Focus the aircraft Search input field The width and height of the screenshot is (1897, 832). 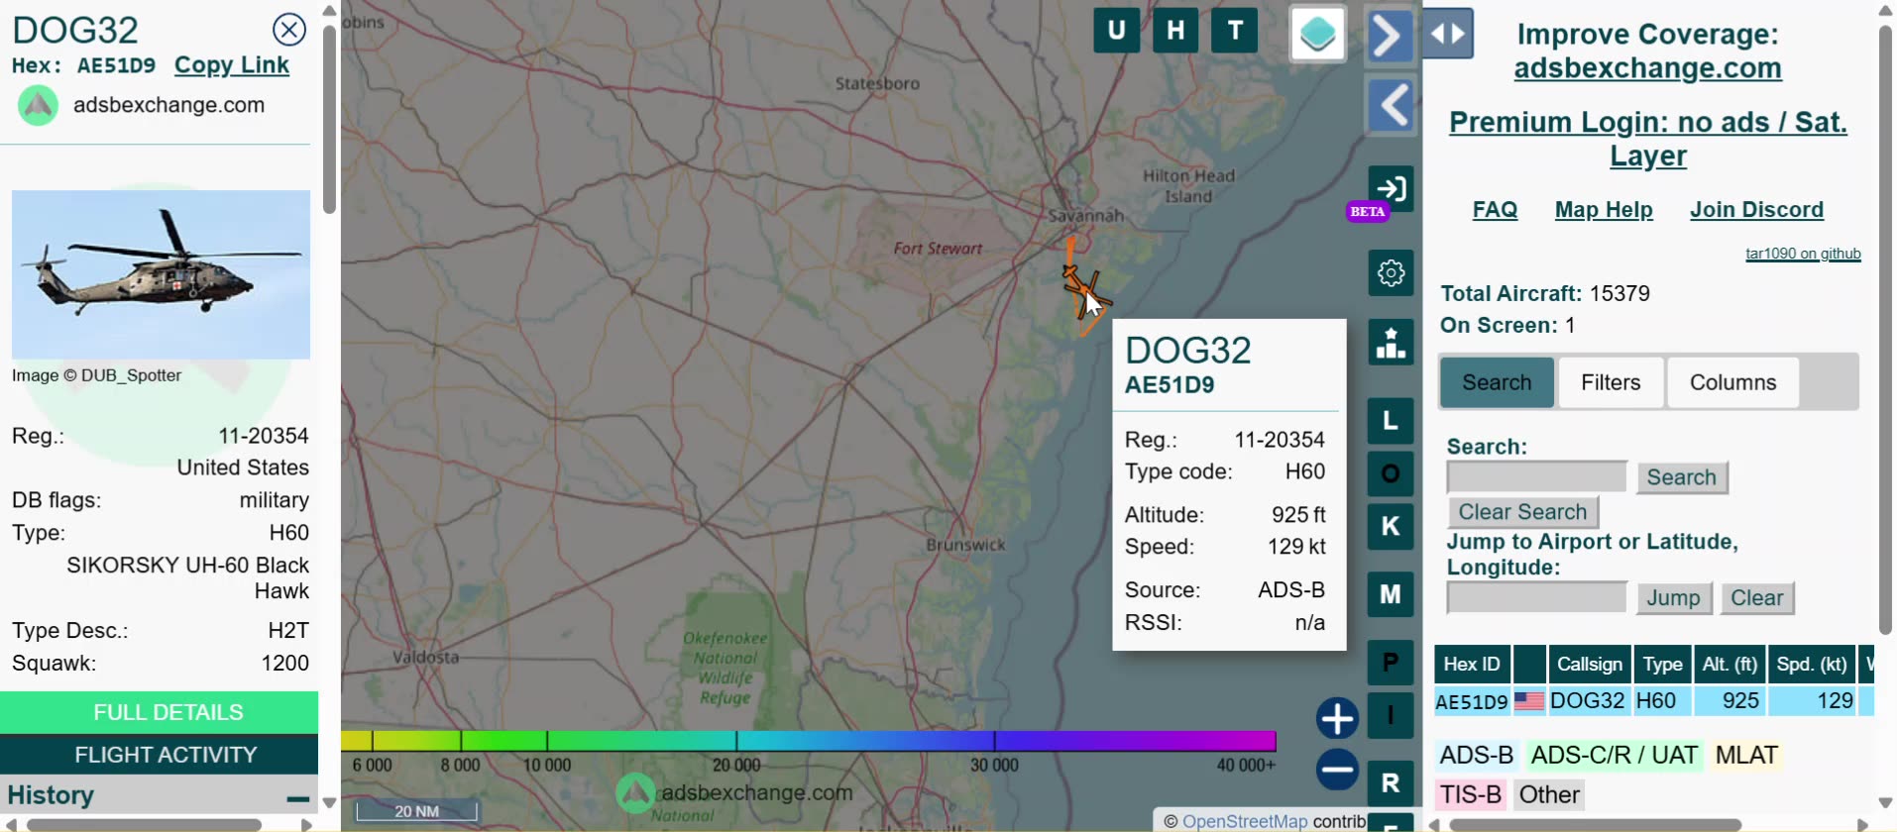point(1536,477)
